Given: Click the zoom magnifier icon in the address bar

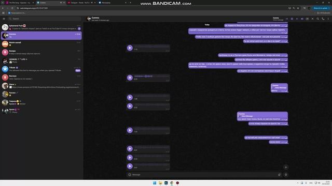Looking at the screenshot, I should pos(294,8).
